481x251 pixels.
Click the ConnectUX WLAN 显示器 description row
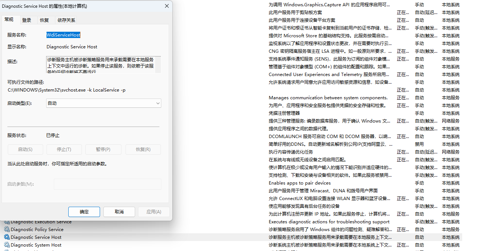(x=329, y=199)
